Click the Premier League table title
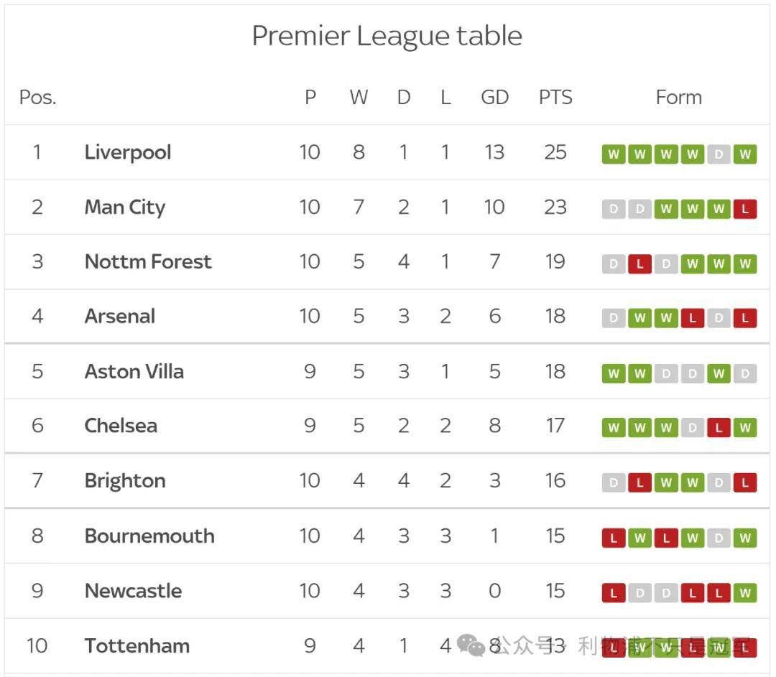Viewport: 776px width, 677px height. (387, 36)
